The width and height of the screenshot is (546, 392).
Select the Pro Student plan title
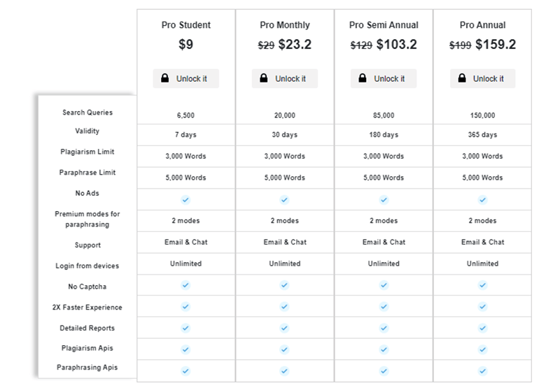[186, 25]
